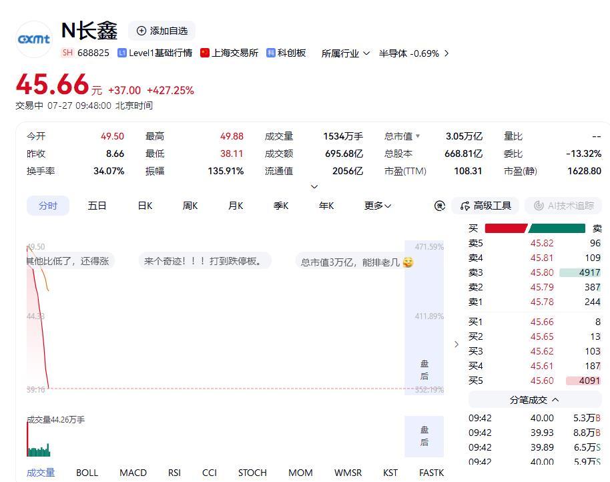This screenshot has width=610, height=482.
Task: Click the 振幅 value 135.91%
Action: (x=226, y=171)
